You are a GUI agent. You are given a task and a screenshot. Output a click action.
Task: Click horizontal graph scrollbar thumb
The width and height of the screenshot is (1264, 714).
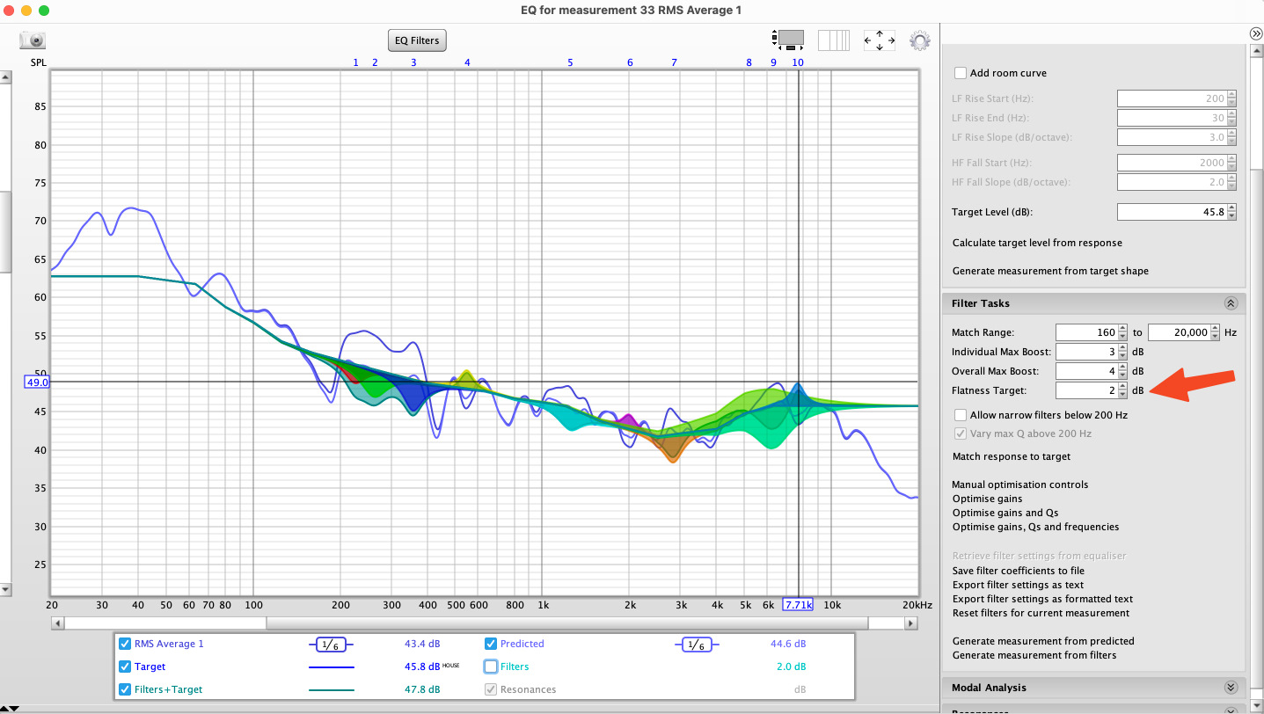pos(567,623)
